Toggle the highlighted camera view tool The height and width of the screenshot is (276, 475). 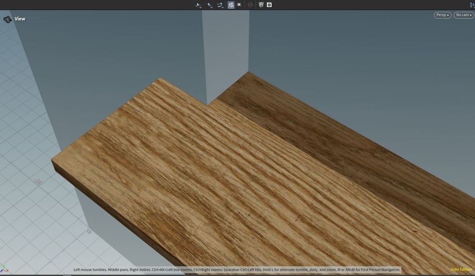231,5
